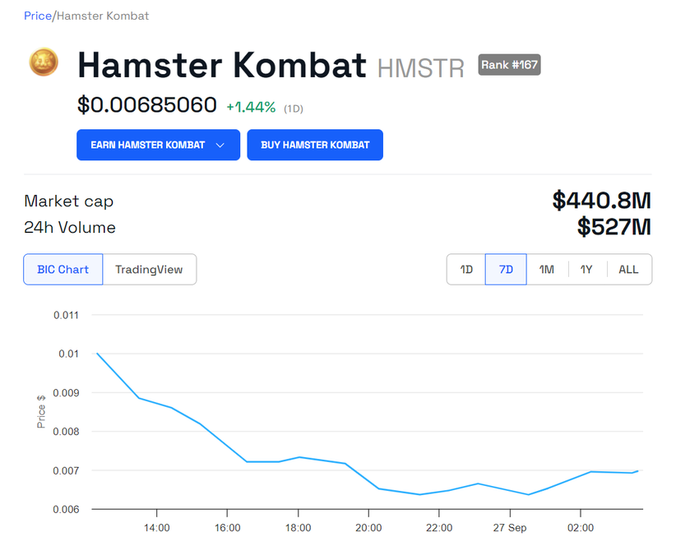Click the HMSTR ticker symbol

point(421,68)
